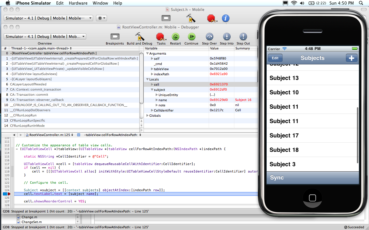Image resolution: width=369 pixels, height=230 pixels.
Task: Select the CA::Transaction::commit stack frame
Action: (70, 95)
